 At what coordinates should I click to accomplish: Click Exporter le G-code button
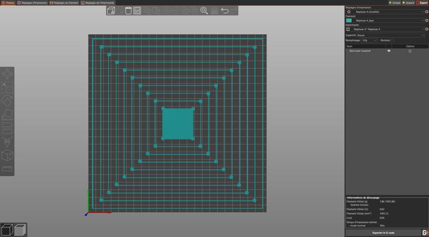(x=383, y=233)
